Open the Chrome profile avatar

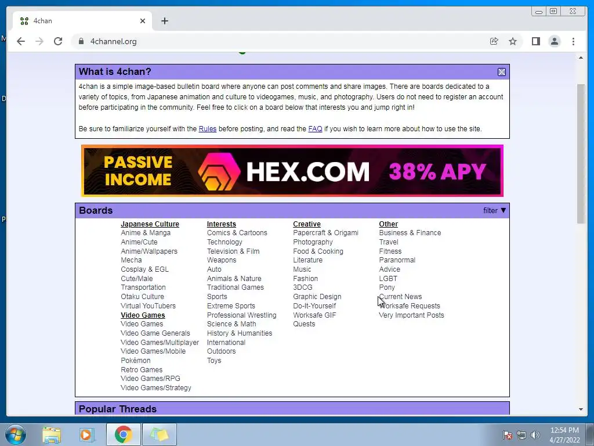pos(554,41)
